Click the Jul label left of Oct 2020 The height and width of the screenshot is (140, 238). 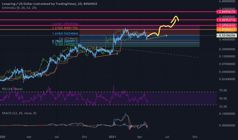click(57, 137)
